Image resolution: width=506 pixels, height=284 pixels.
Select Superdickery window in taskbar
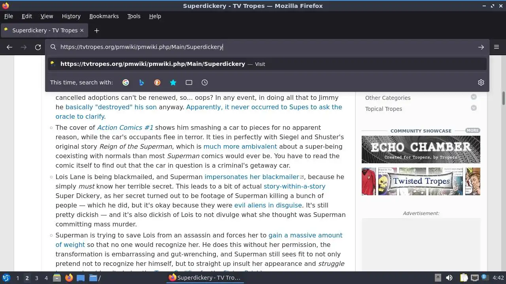coord(205,278)
